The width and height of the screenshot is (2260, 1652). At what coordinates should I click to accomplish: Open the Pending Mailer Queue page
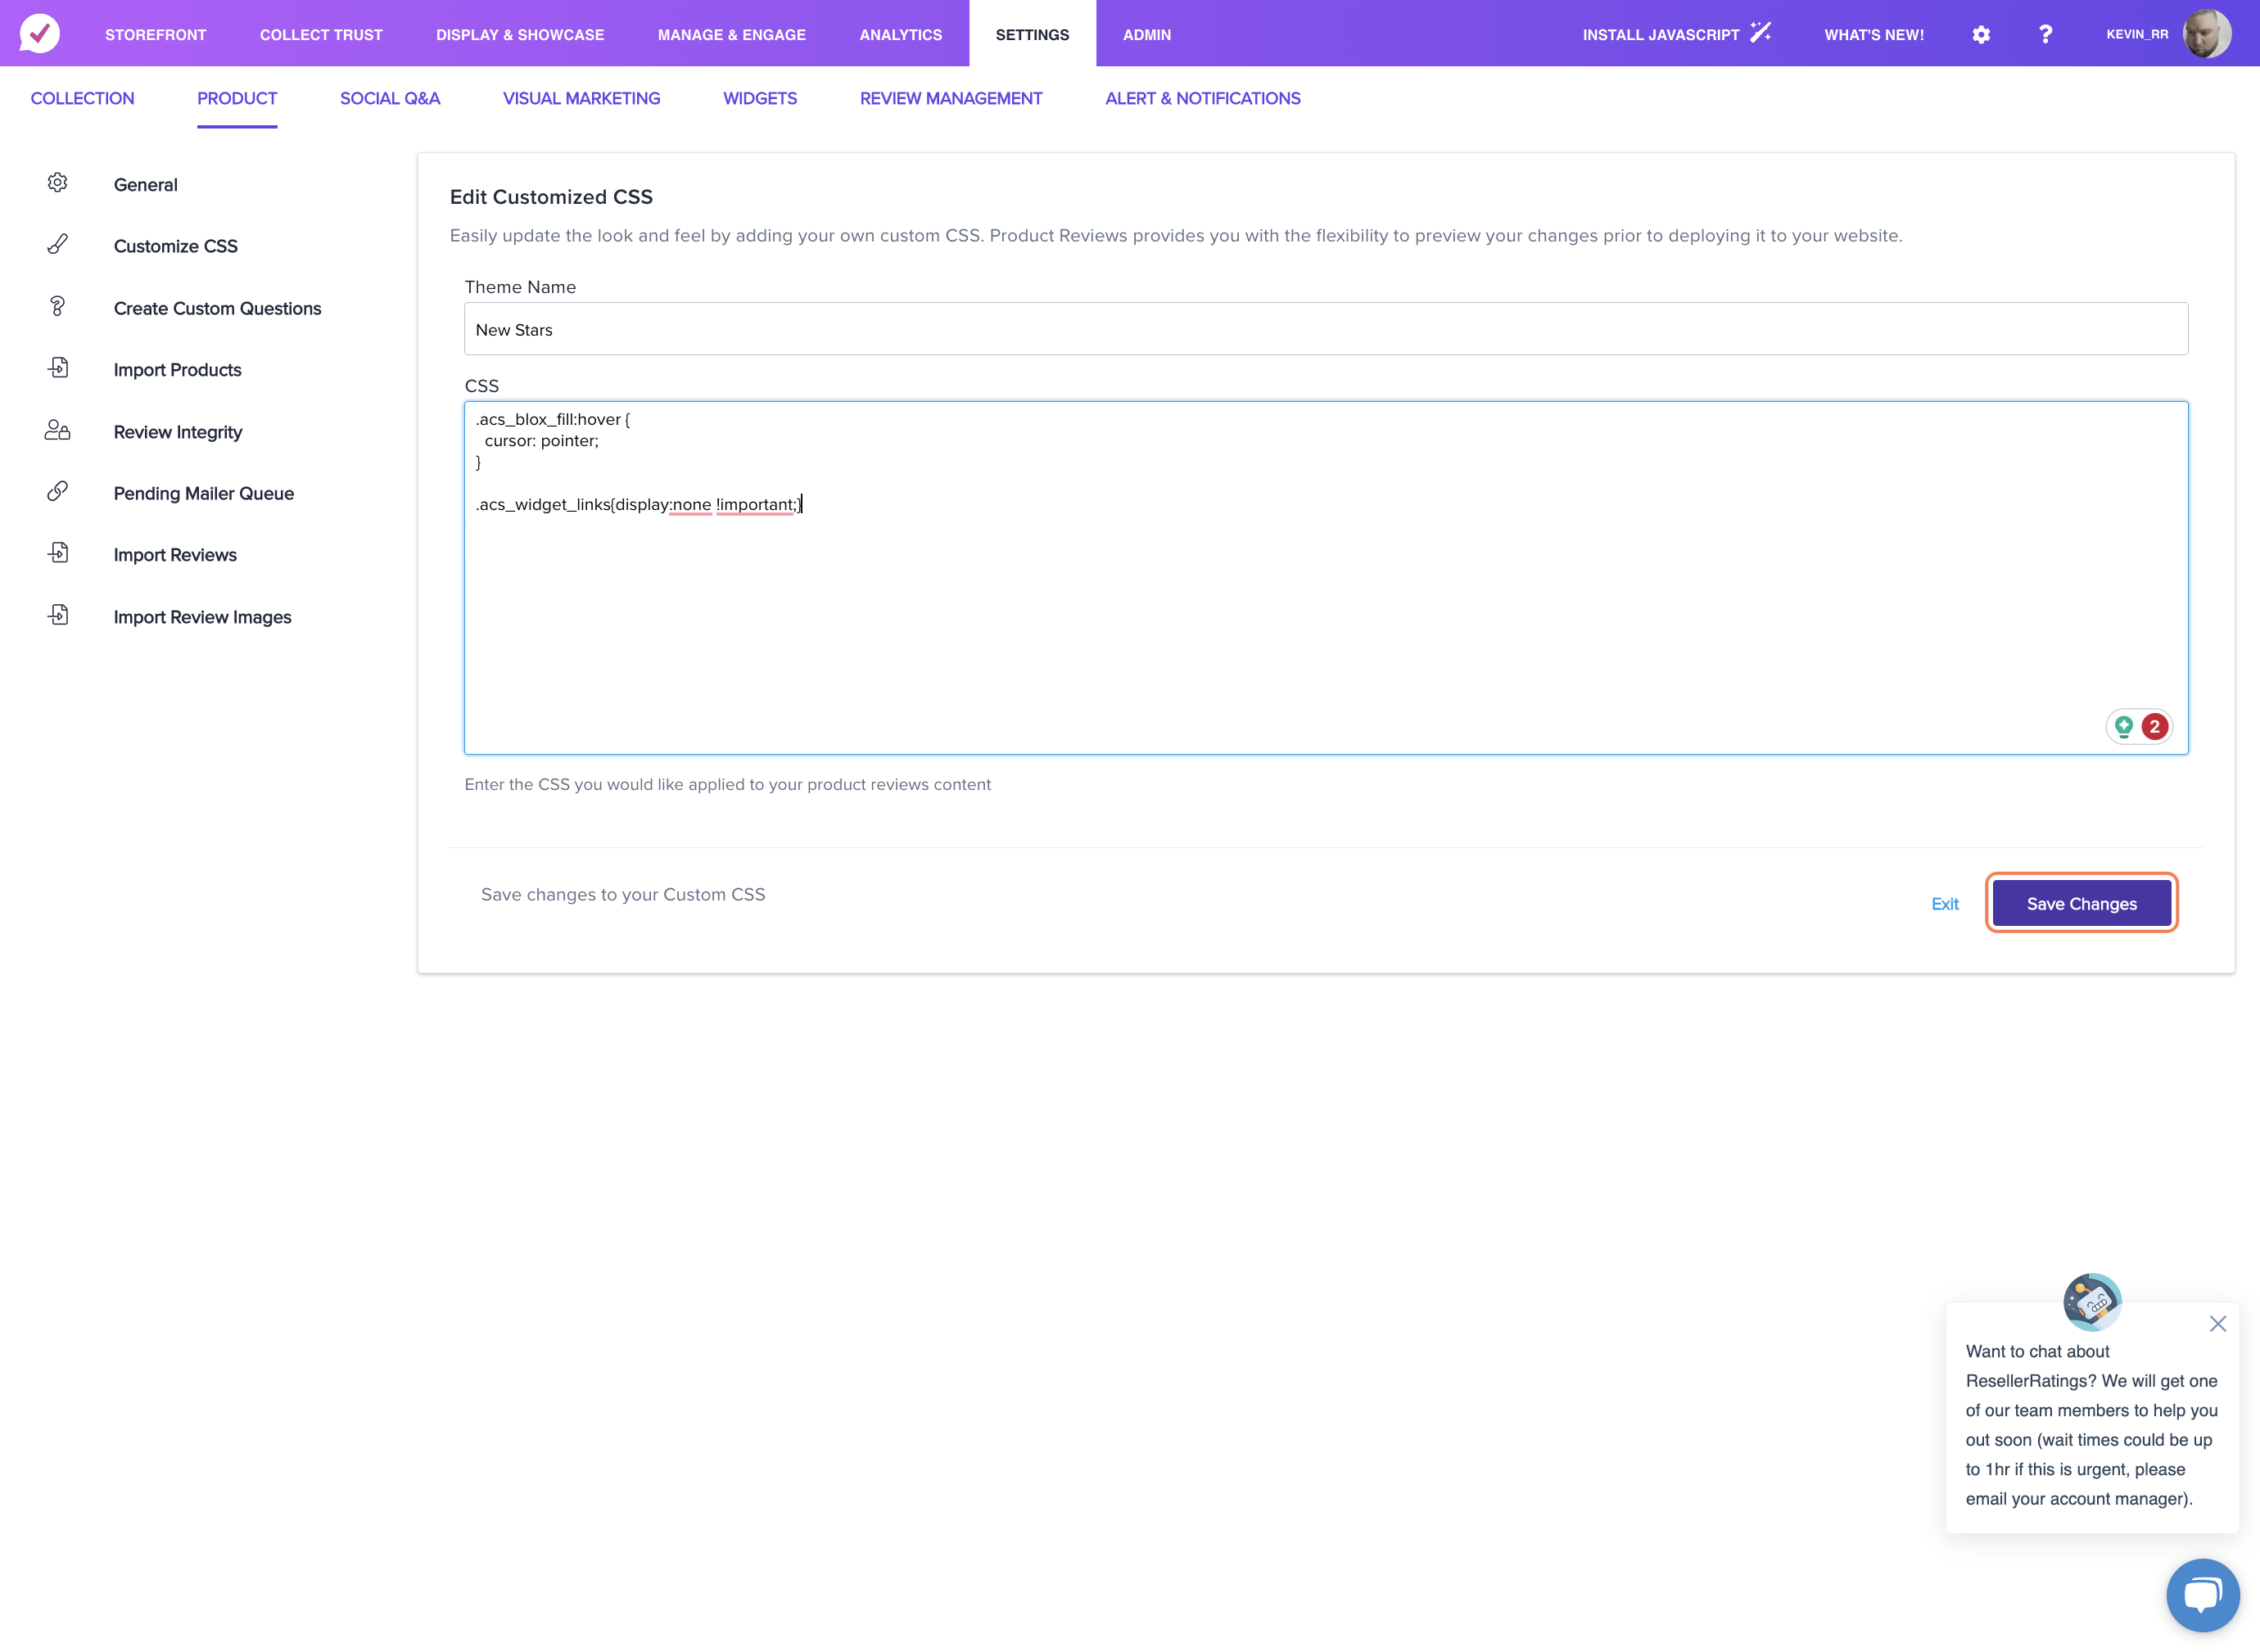click(x=204, y=493)
